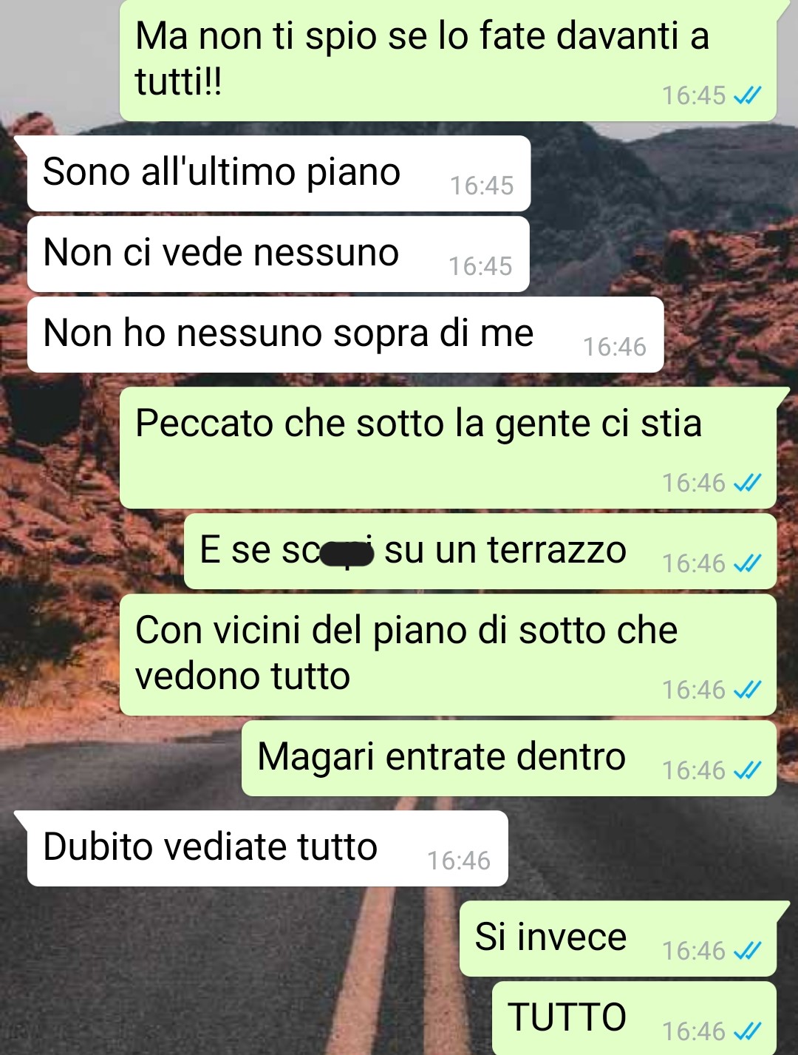Tap the 'Si invece' message bubble
Image resolution: width=798 pixels, height=1055 pixels.
pos(618,938)
